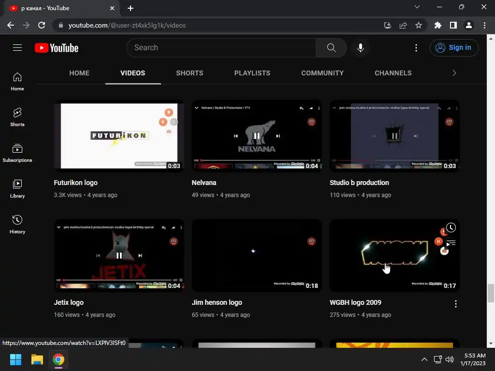Open the Futurikon logo video title
495x371 pixels.
pyautogui.click(x=76, y=183)
